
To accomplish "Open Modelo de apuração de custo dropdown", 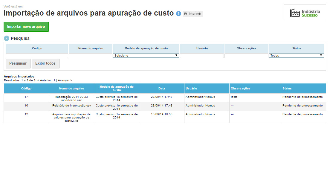I will (x=146, y=55).
